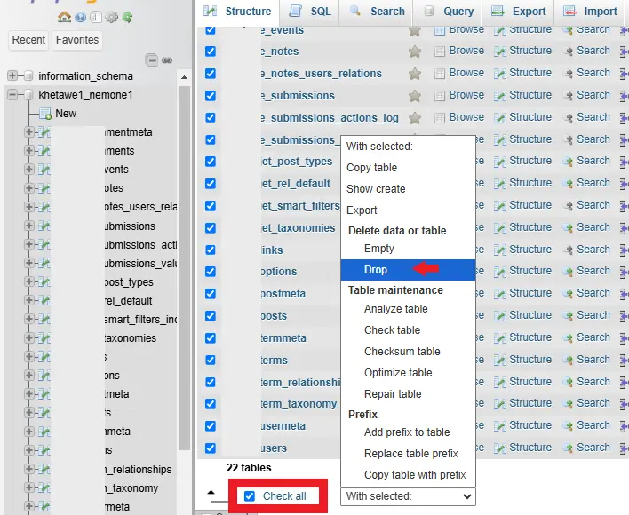The image size is (629, 515).
Task: Expand the taxonomies table tree node
Action: [x=28, y=337]
